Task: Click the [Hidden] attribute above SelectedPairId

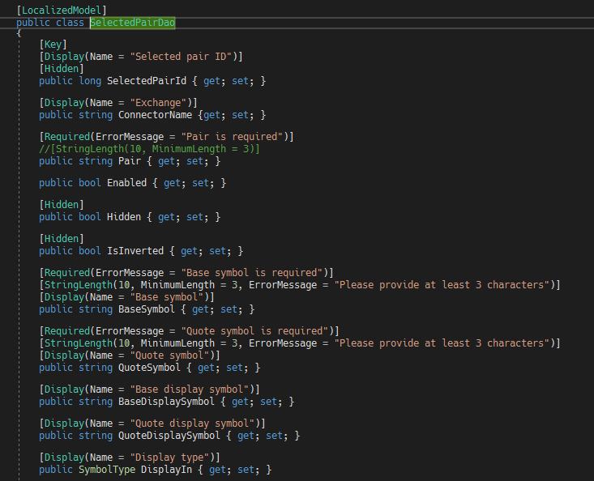Action: (62, 69)
